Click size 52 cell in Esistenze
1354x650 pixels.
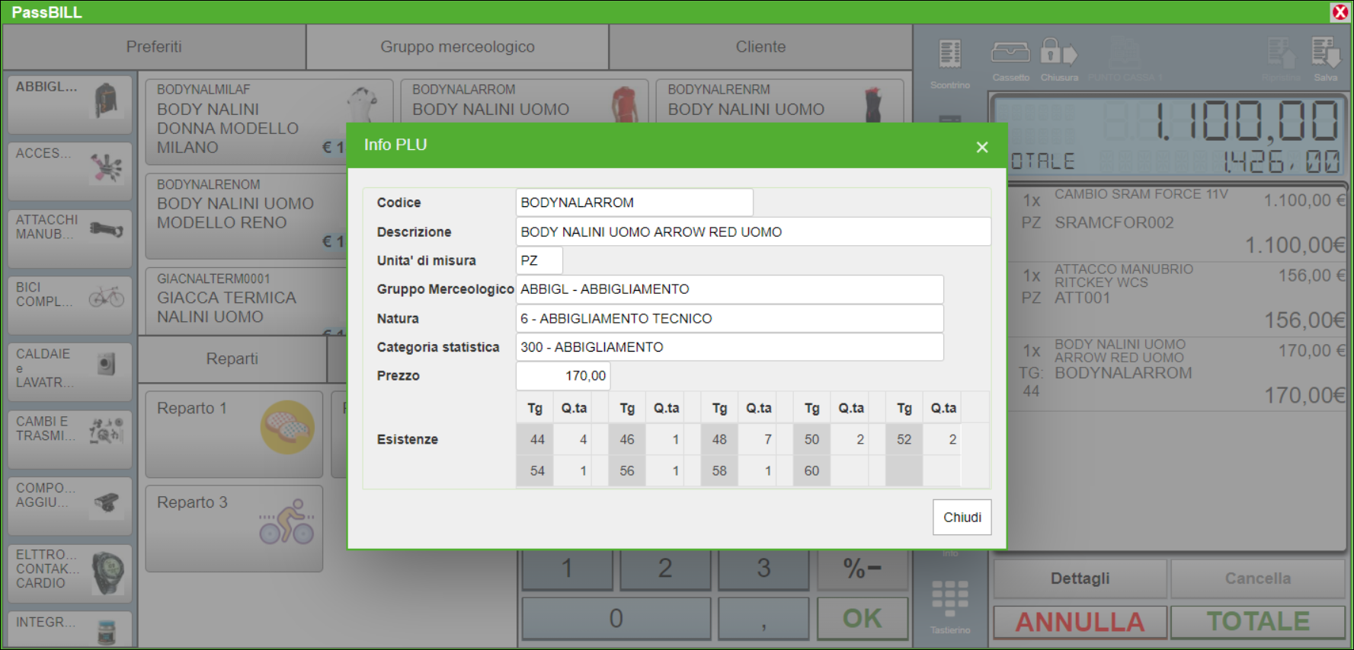[x=904, y=439]
